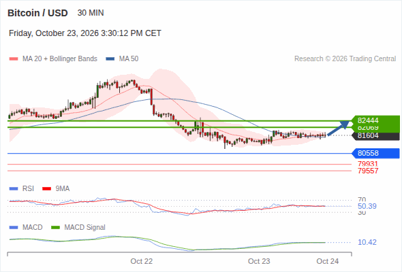
Task: Click the RSI value 50.39
Action: tap(367, 206)
